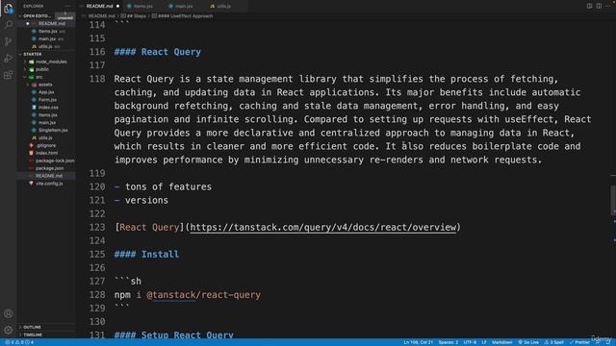The width and height of the screenshot is (616, 346).
Task: Select utils.js in Open Editors list
Action: 45,47
